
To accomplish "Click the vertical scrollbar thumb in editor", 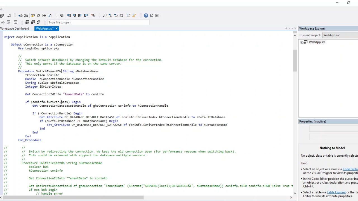I will pyautogui.click(x=295, y=60).
